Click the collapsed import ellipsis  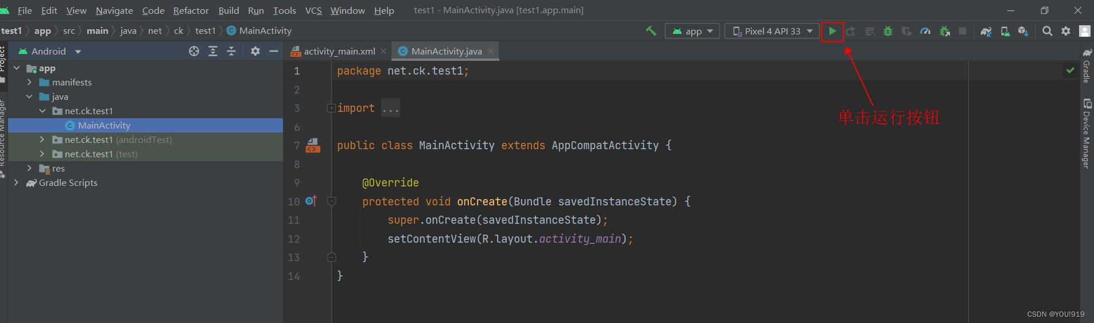click(x=391, y=108)
